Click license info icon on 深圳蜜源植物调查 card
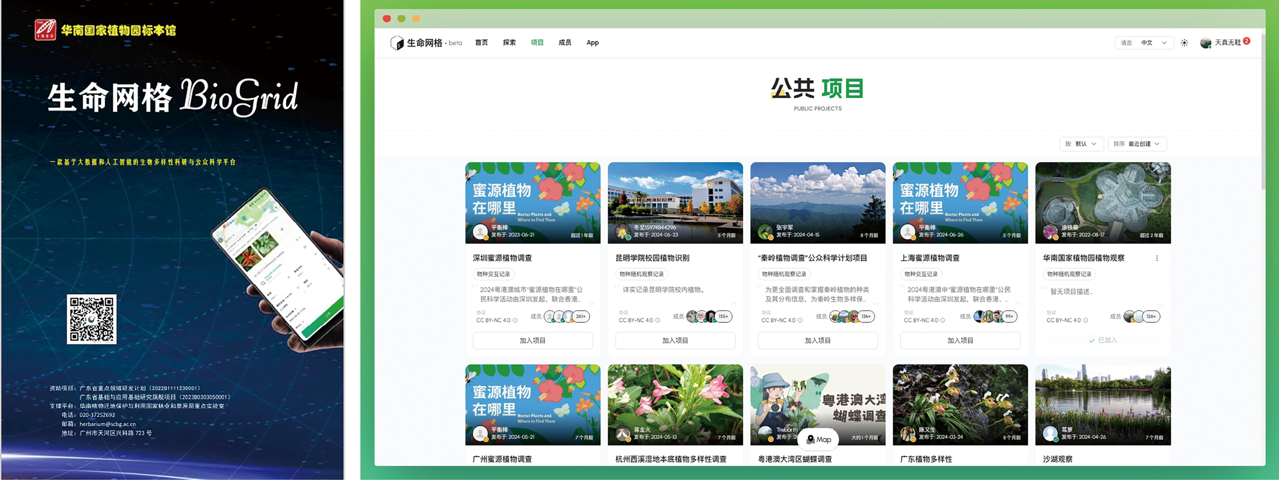Screen dimensions: 1279x485 (x=515, y=320)
